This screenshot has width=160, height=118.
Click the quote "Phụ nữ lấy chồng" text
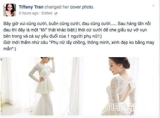coord(67,43)
